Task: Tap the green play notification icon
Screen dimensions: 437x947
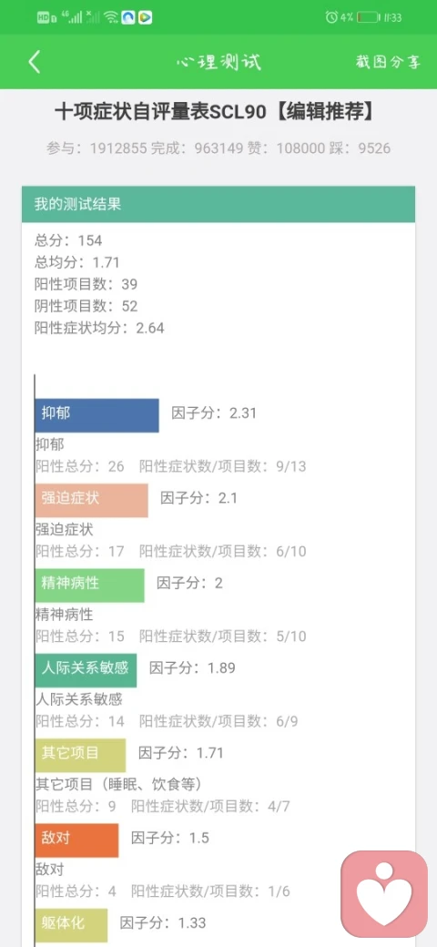Action: (x=145, y=17)
